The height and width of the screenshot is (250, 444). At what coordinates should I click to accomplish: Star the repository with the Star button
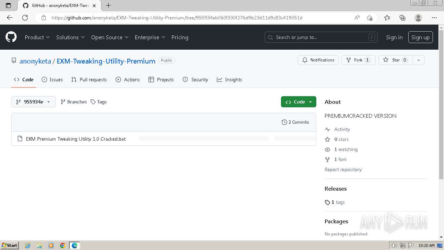pyautogui.click(x=396, y=60)
